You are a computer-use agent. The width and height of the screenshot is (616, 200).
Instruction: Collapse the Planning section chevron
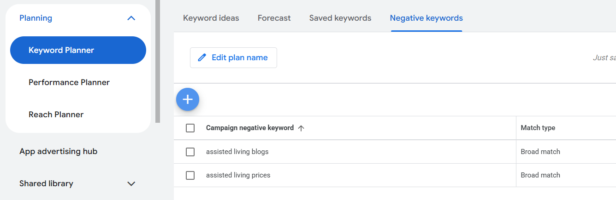click(131, 18)
